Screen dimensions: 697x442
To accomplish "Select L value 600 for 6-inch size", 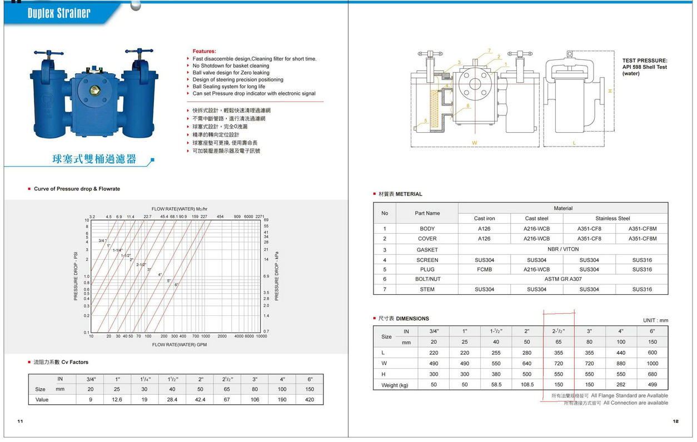I will 652,353.
